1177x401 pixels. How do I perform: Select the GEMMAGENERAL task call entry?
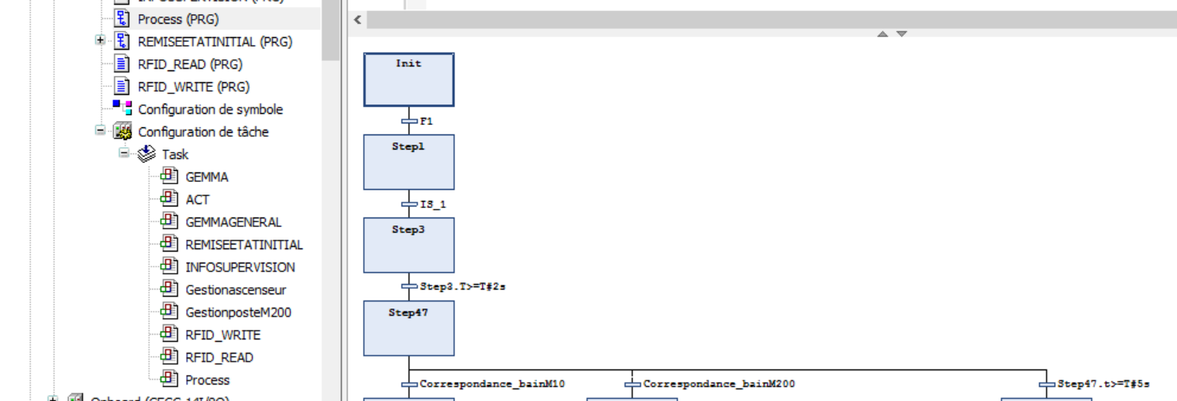(233, 222)
